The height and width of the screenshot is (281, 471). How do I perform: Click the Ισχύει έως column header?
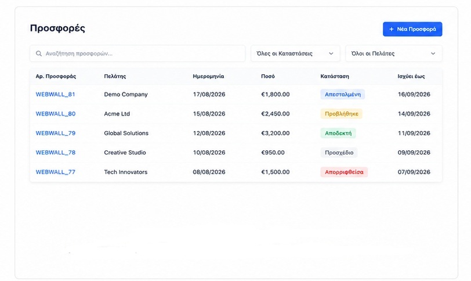pyautogui.click(x=411, y=76)
